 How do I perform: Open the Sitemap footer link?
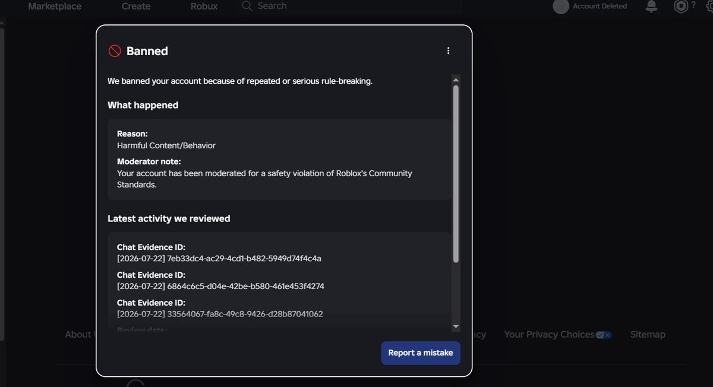click(648, 335)
